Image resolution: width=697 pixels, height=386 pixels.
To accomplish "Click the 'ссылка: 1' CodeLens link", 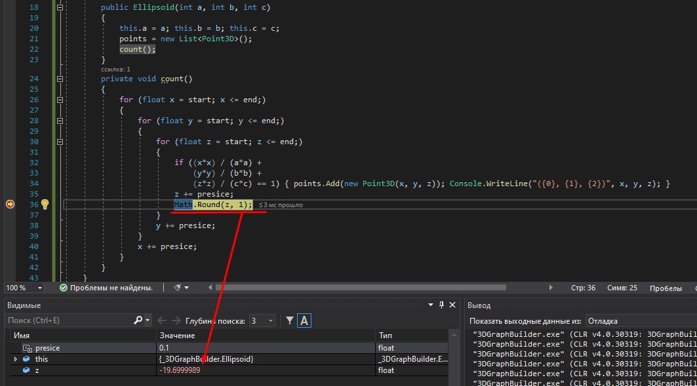I will (x=115, y=69).
